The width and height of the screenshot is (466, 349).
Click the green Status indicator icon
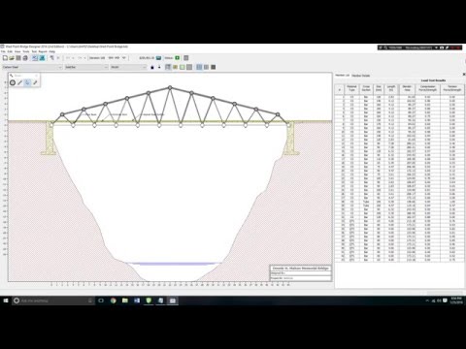[x=178, y=58]
